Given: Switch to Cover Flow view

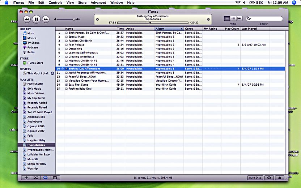Looking at the screenshot, I should tap(239, 18).
